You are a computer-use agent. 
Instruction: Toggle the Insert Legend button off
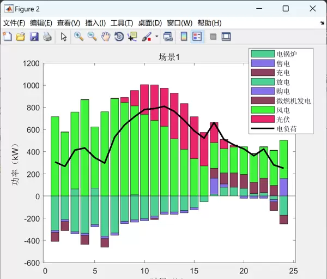point(197,37)
